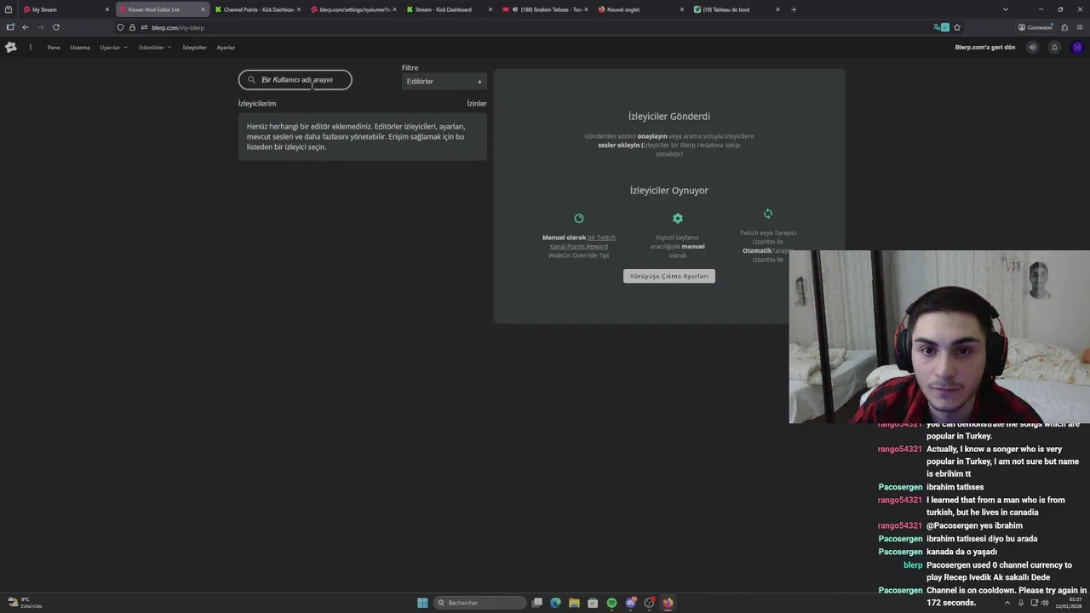Click the clock icon above Manuel olarak
The width and height of the screenshot is (1090, 613).
pos(579,219)
